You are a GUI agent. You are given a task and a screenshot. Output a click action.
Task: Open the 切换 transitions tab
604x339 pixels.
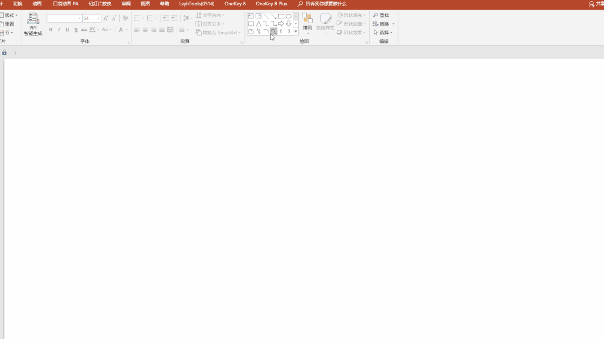point(18,4)
